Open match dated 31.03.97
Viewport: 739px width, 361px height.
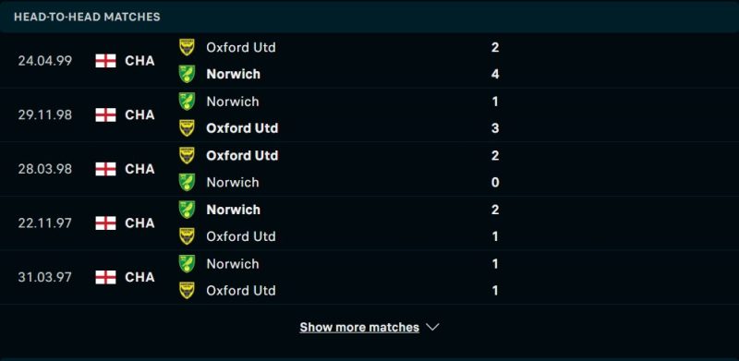369,277
